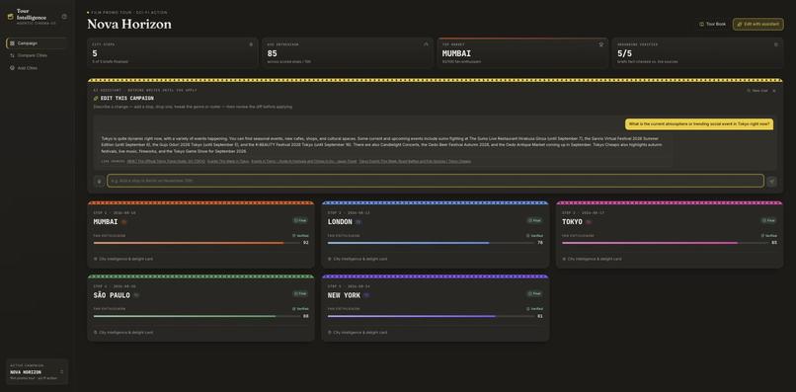This screenshot has height=392, width=796.
Task: Click the attach icon left of prompt field
Action: pyautogui.click(x=99, y=181)
